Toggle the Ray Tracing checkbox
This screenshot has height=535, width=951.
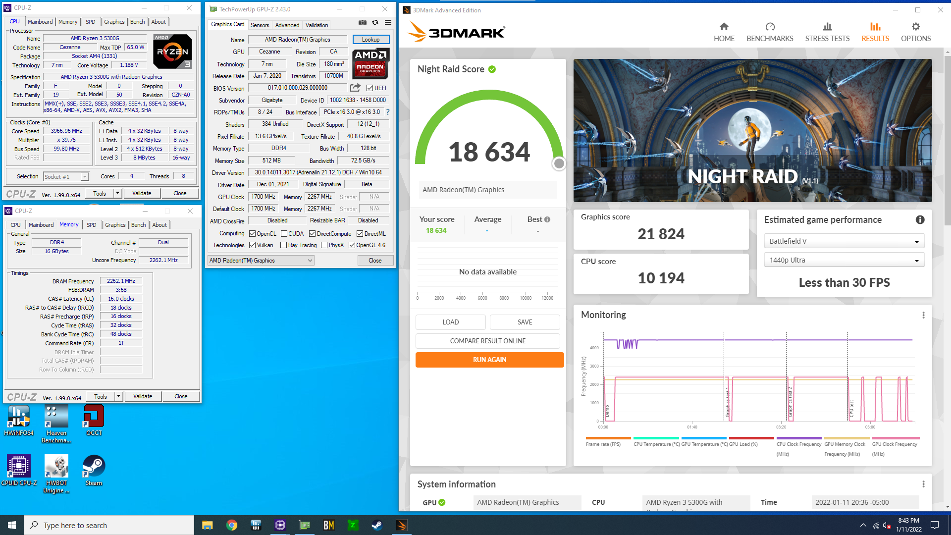tap(283, 245)
